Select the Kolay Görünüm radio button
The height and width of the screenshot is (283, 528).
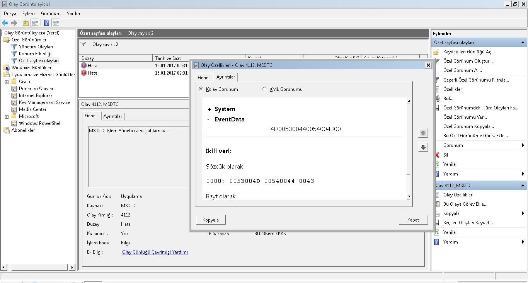coord(201,89)
